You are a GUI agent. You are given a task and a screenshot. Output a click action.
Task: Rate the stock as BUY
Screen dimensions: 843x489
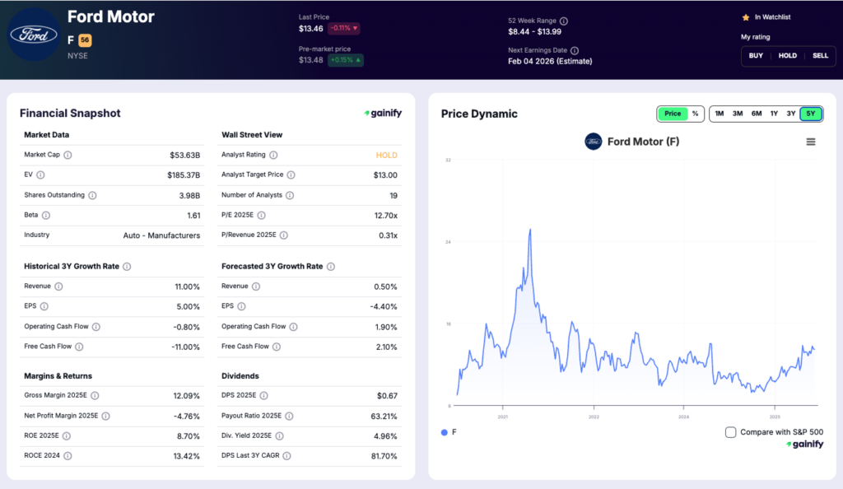click(756, 56)
